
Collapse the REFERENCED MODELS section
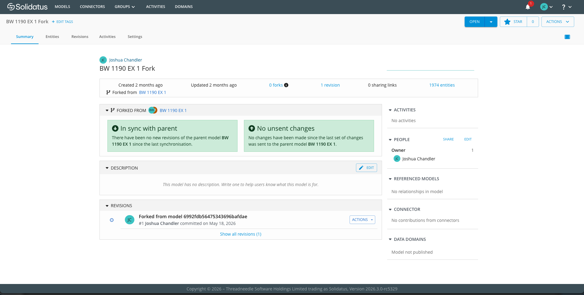click(390, 179)
